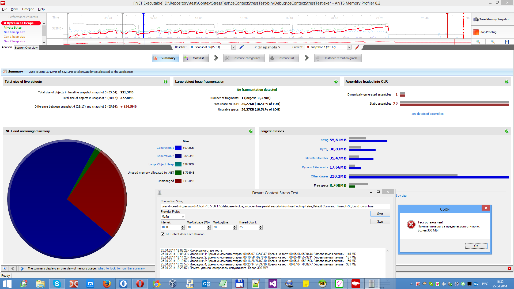
Task: Select Gen 1 heap size counter
Action: click(14, 37)
